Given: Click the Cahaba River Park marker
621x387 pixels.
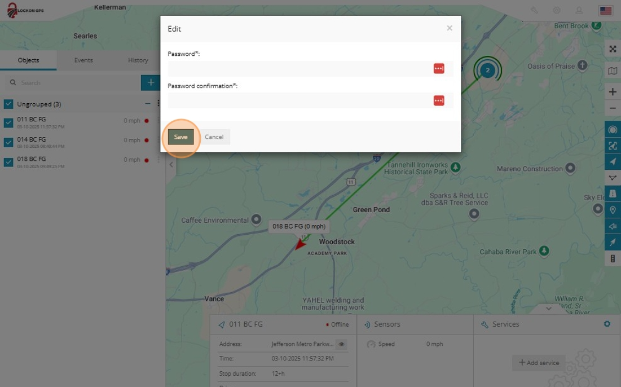Looking at the screenshot, I should coord(544,250).
